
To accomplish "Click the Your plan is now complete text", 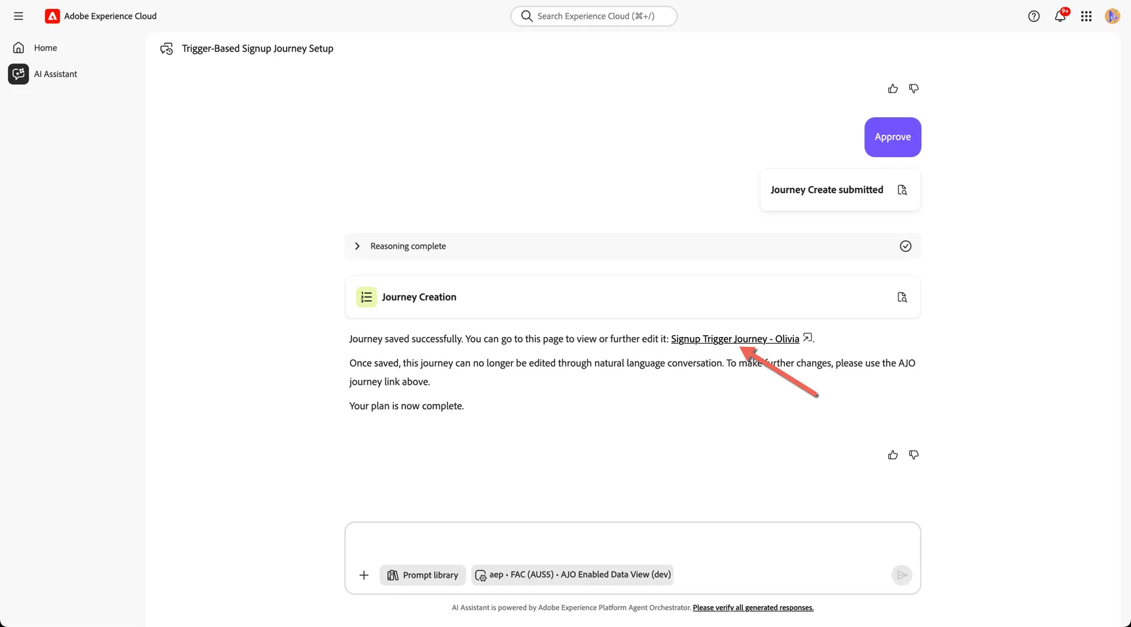I will tap(406, 406).
